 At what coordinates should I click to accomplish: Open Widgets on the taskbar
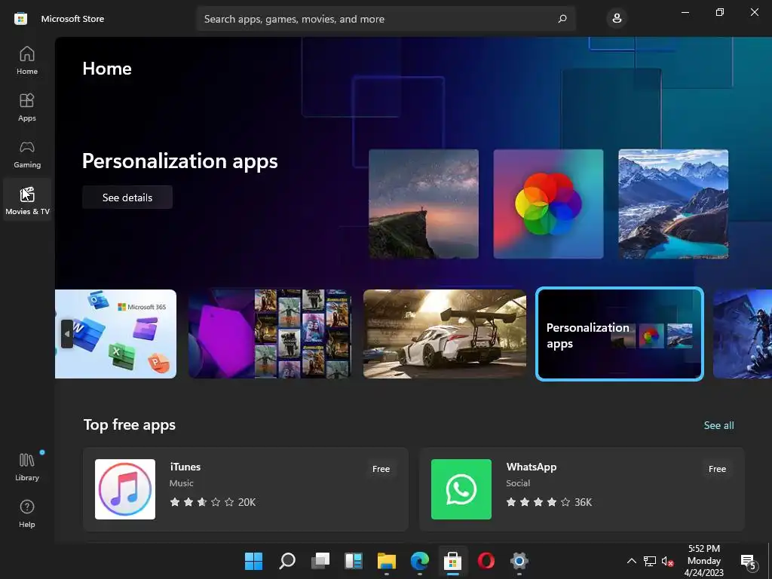click(354, 561)
